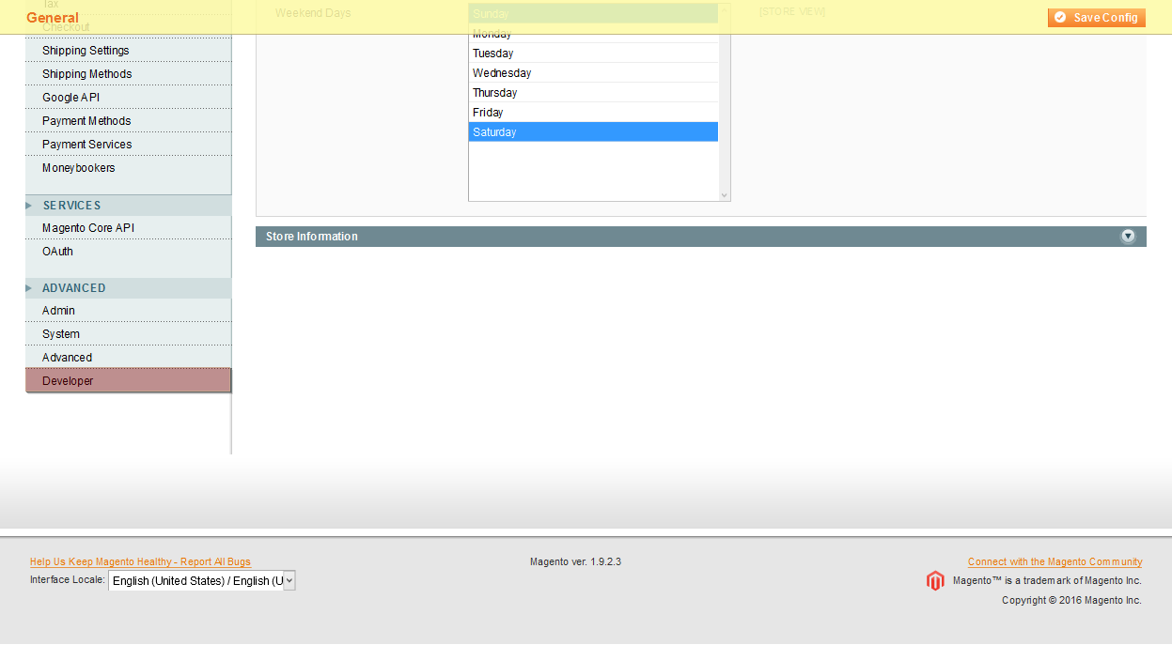This screenshot has width=1172, height=645.
Task: Open the Report All Bugs link
Action: [140, 562]
